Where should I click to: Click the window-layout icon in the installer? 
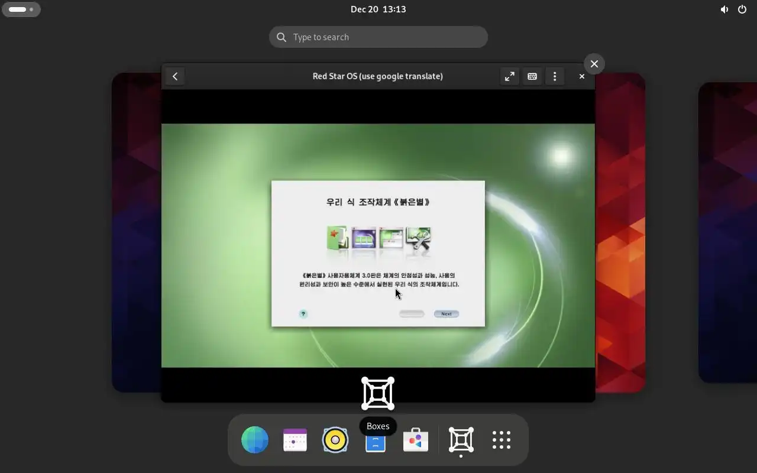pos(391,238)
